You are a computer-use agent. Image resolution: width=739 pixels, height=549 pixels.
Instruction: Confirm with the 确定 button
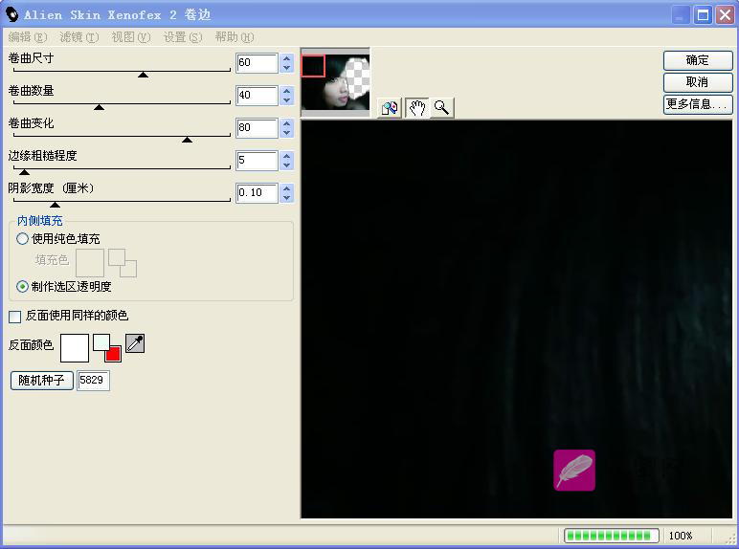(x=698, y=60)
